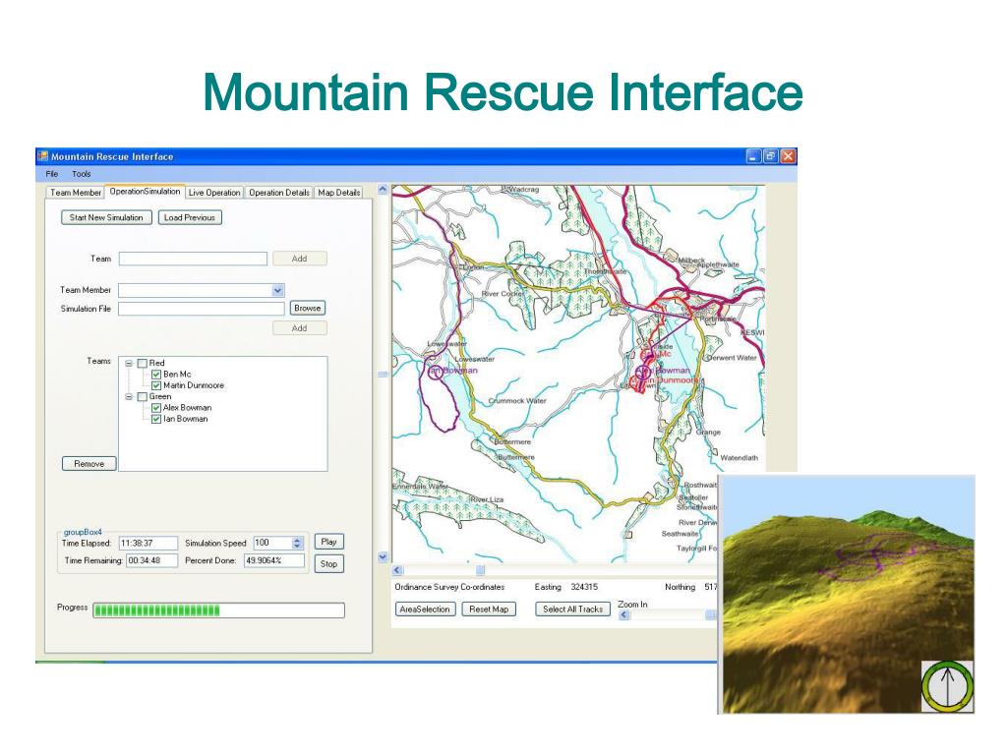Open the Team Member dropdown
This screenshot has height=755, width=1007.
pyautogui.click(x=277, y=290)
